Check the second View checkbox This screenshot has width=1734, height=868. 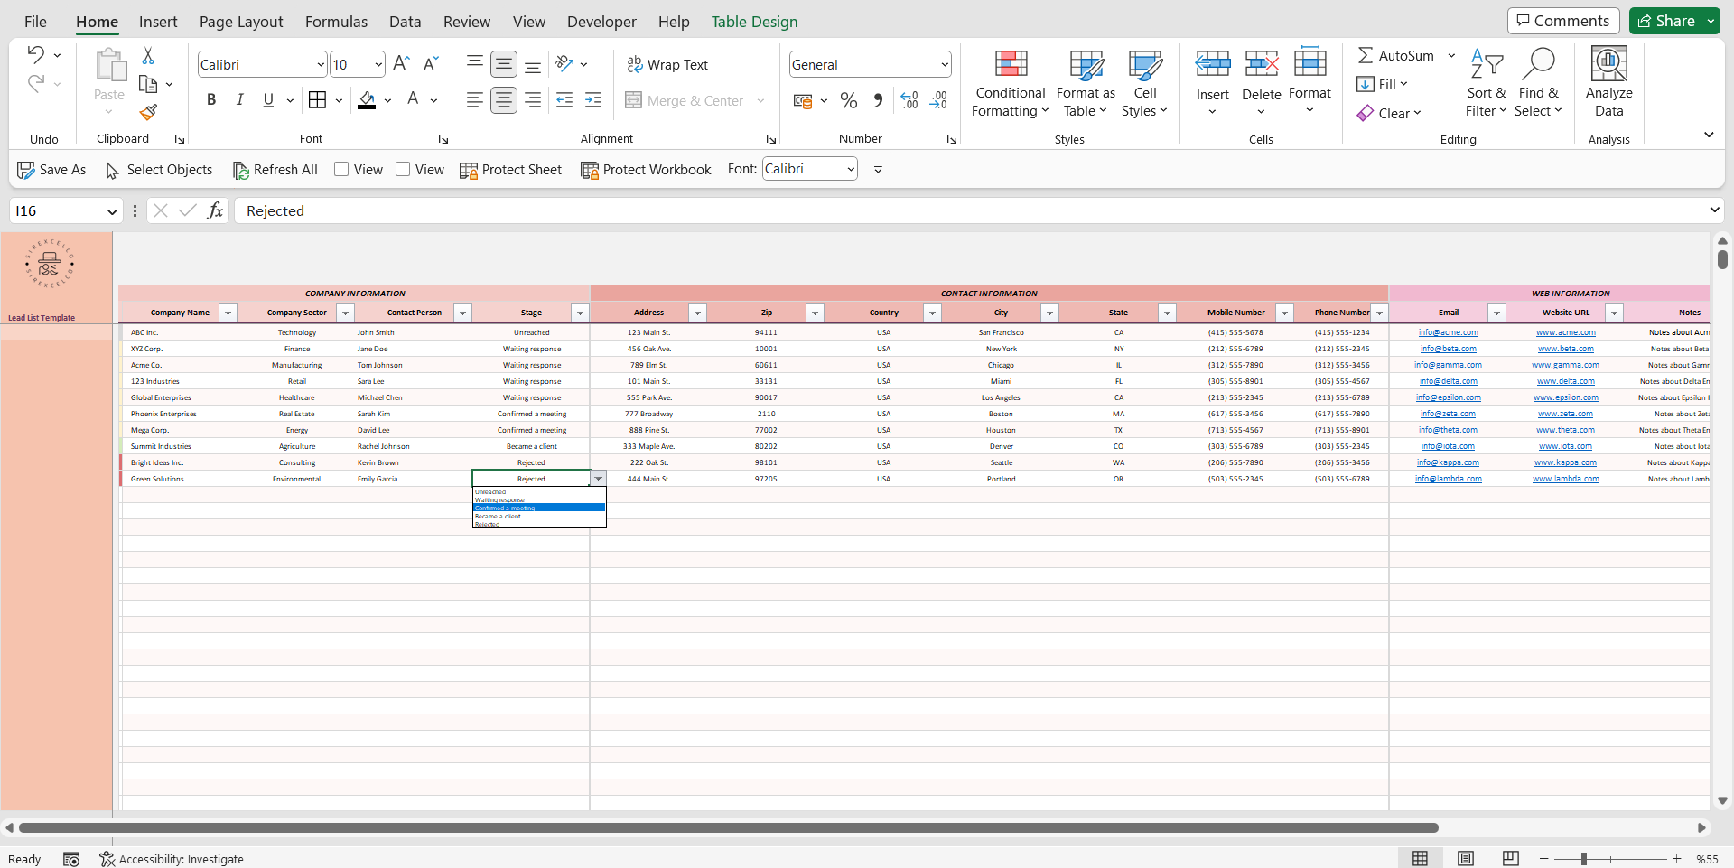tap(405, 169)
